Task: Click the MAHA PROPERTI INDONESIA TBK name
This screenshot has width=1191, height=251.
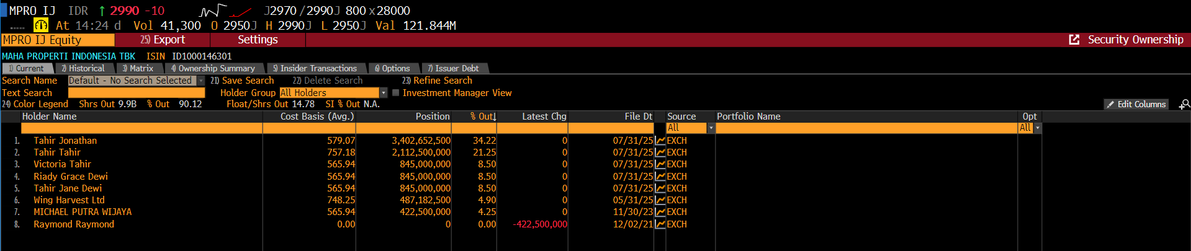Action: click(x=68, y=56)
